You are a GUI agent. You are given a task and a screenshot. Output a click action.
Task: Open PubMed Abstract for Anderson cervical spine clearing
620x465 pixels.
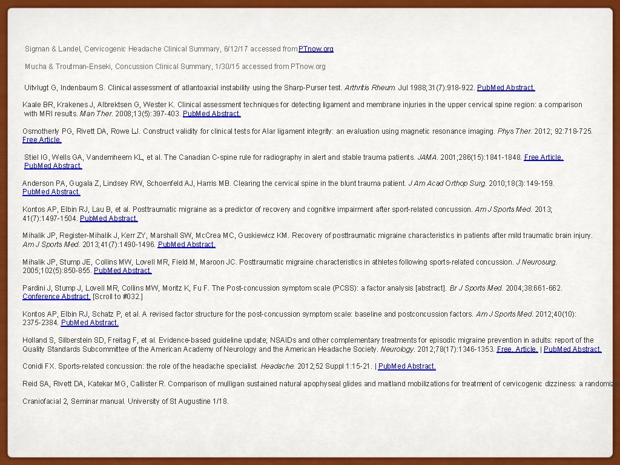click(51, 192)
